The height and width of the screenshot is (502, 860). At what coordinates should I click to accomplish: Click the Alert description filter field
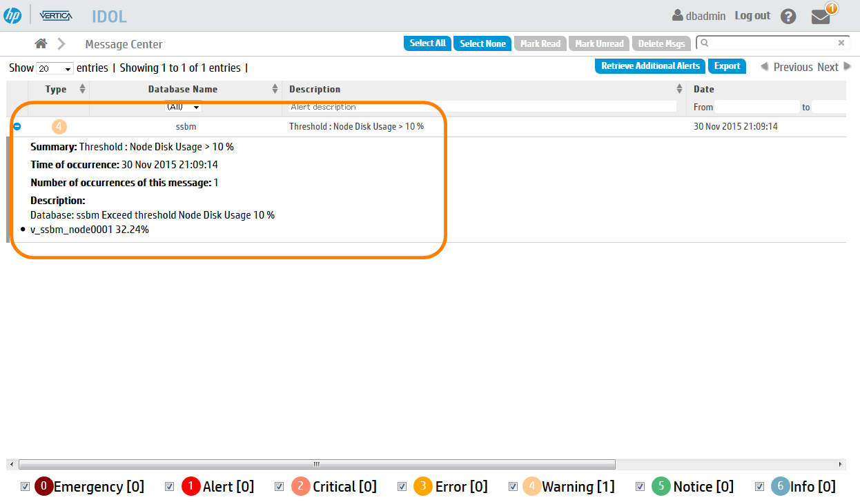[482, 107]
